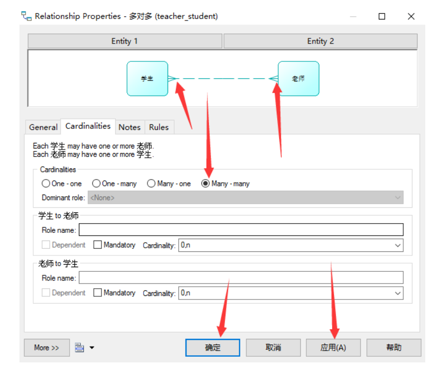Click the Entity 1 header button
The height and width of the screenshot is (367, 435).
click(125, 41)
